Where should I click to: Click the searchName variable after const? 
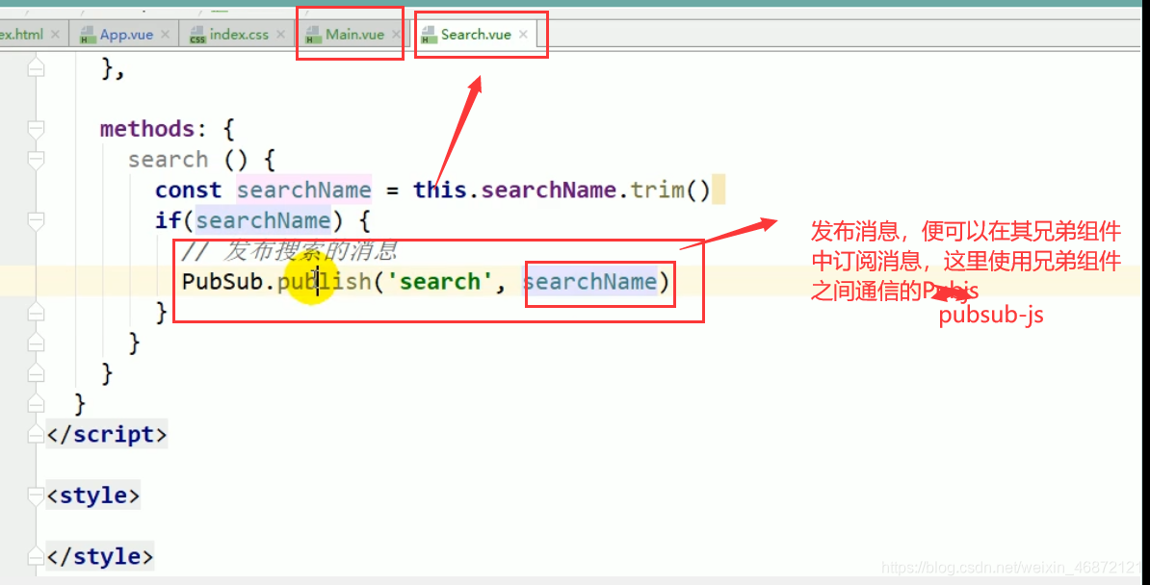pos(303,190)
